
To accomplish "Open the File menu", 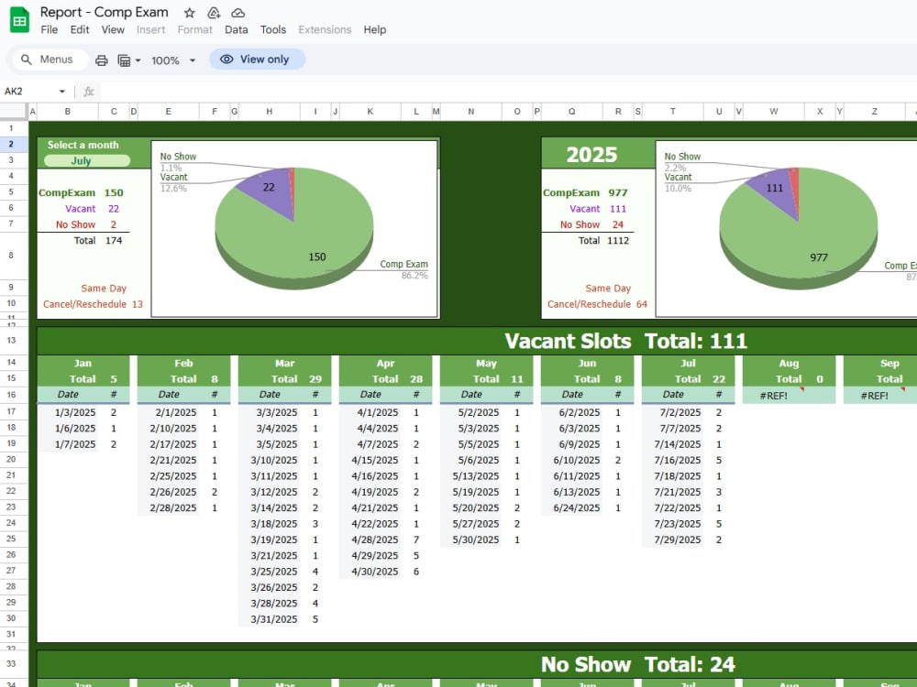I will click(x=50, y=30).
